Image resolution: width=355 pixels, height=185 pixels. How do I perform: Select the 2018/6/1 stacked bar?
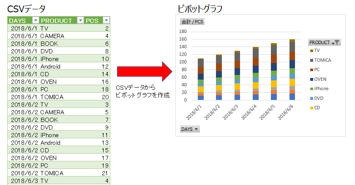pos(201,79)
